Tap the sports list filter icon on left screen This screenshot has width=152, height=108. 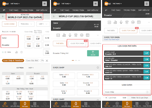click(x=4, y=10)
